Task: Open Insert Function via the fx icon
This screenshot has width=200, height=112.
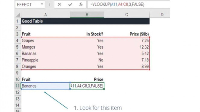Action: pyautogui.click(x=81, y=5)
